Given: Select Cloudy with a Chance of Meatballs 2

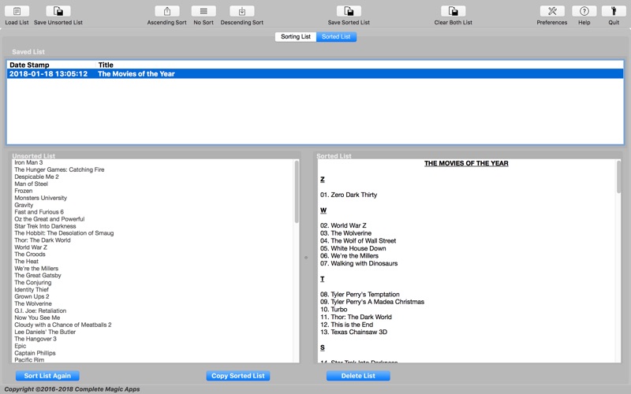Looking at the screenshot, I should pos(63,325).
